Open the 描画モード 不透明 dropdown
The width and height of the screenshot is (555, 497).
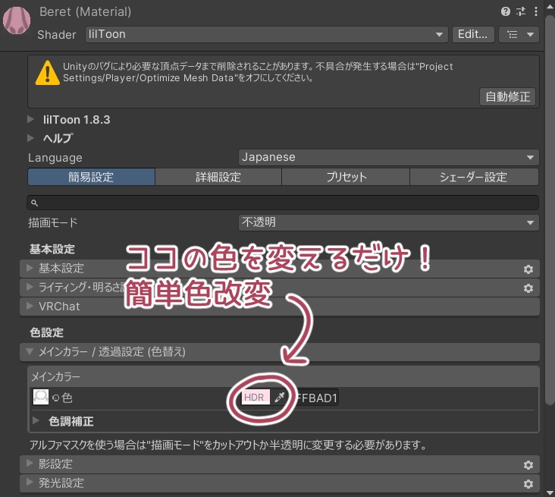pos(389,222)
